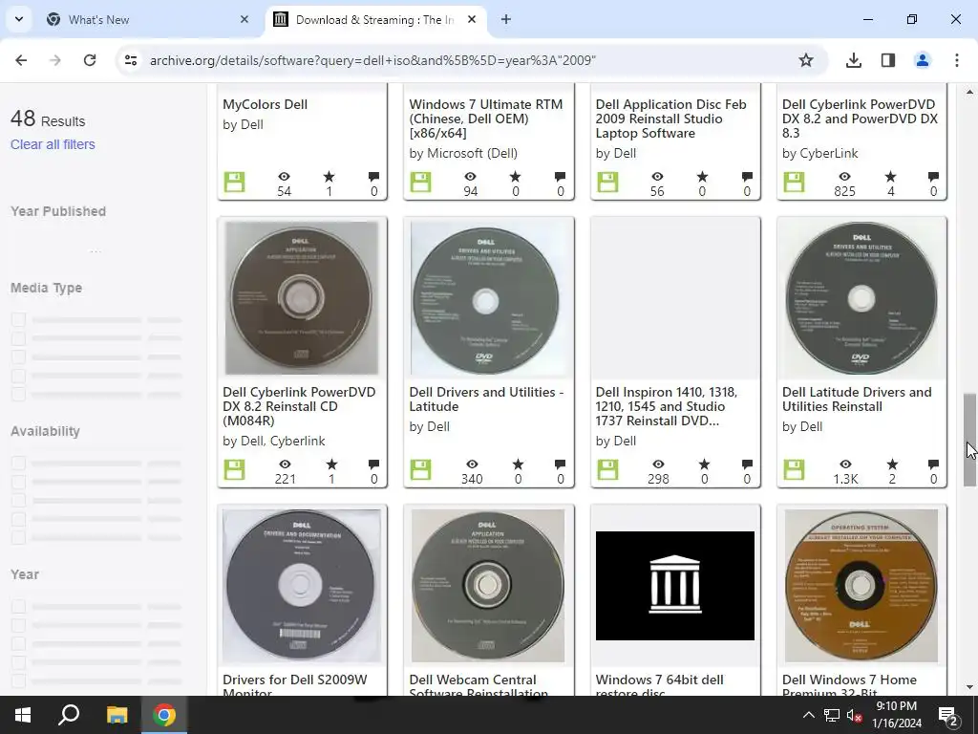Open Dell Windows 7 Home Premium disc thumbnail

(861, 586)
